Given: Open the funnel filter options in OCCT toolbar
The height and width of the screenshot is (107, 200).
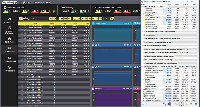Looking at the screenshot, I should pos(106,19).
